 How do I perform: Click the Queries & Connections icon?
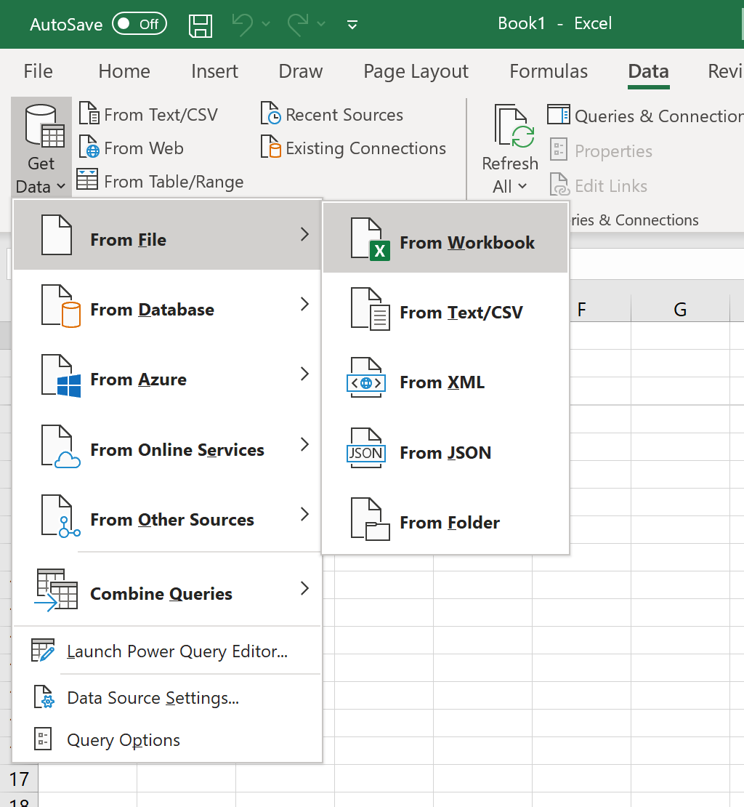point(559,114)
